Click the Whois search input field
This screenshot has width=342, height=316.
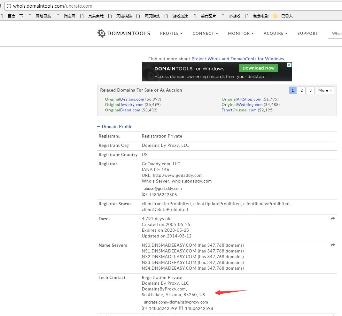coord(336,34)
